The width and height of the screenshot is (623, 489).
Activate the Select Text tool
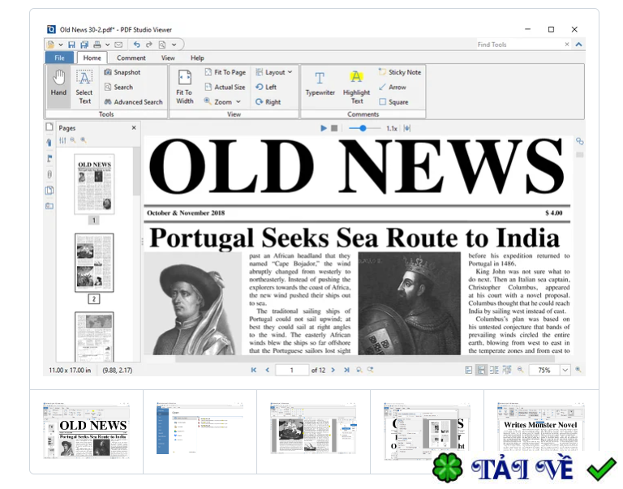click(84, 87)
